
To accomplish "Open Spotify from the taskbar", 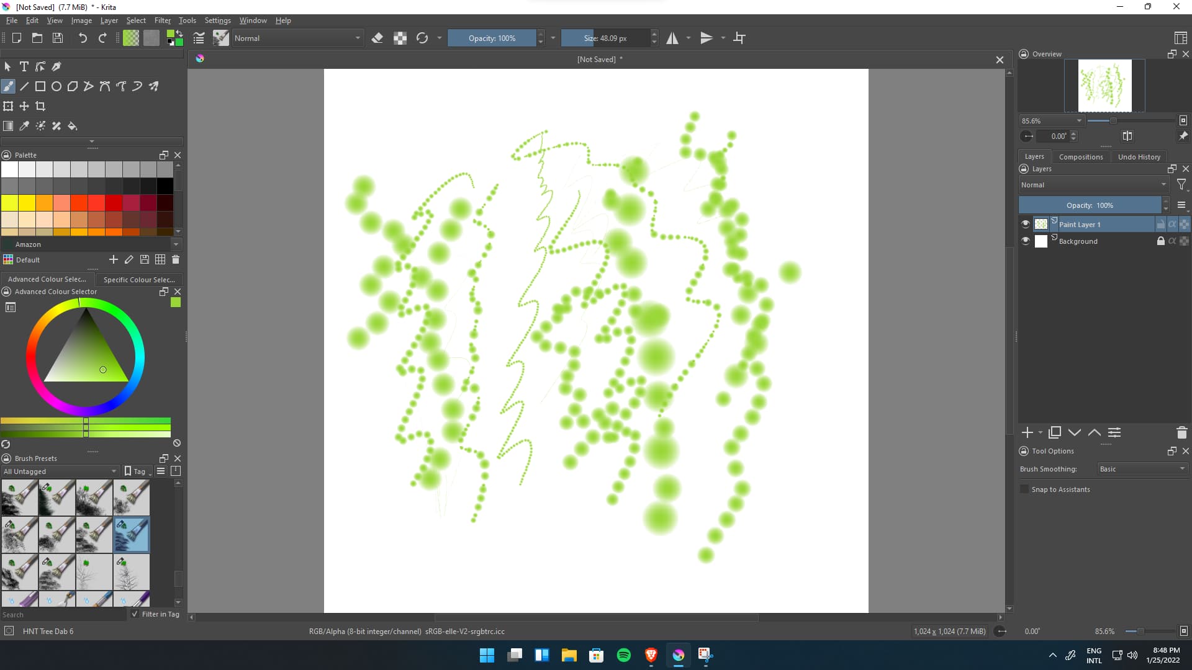I will click(623, 655).
